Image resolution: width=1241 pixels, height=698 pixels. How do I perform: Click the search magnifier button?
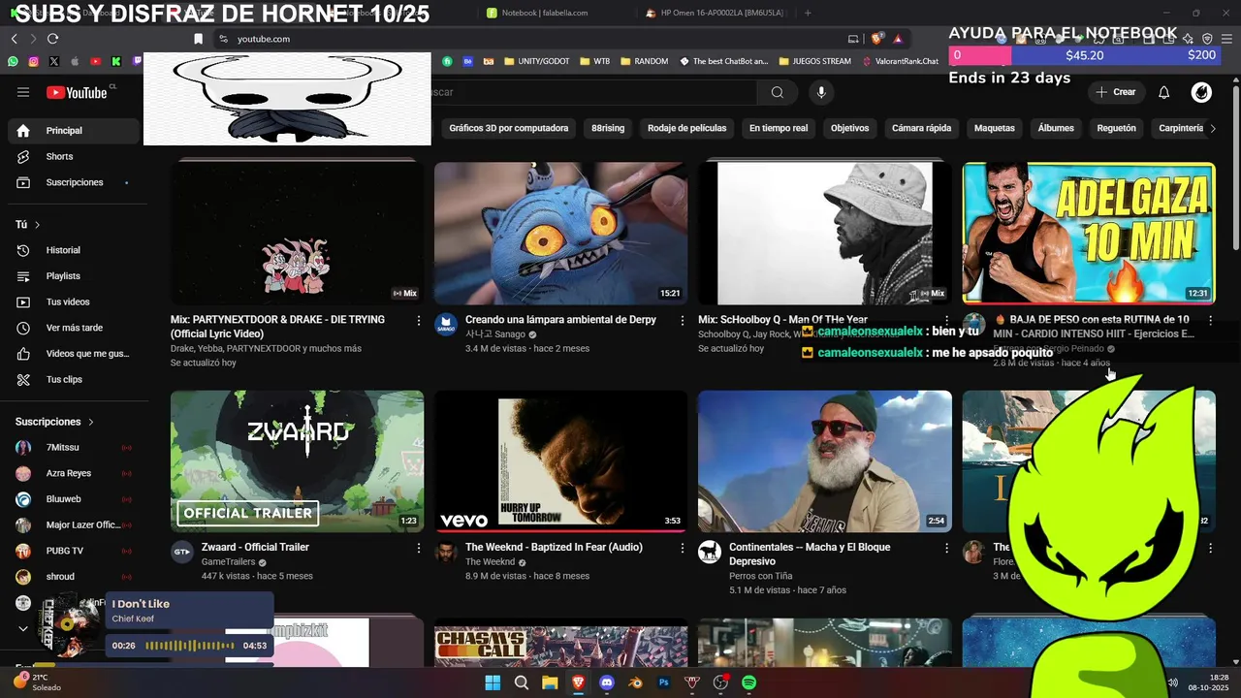click(x=778, y=92)
